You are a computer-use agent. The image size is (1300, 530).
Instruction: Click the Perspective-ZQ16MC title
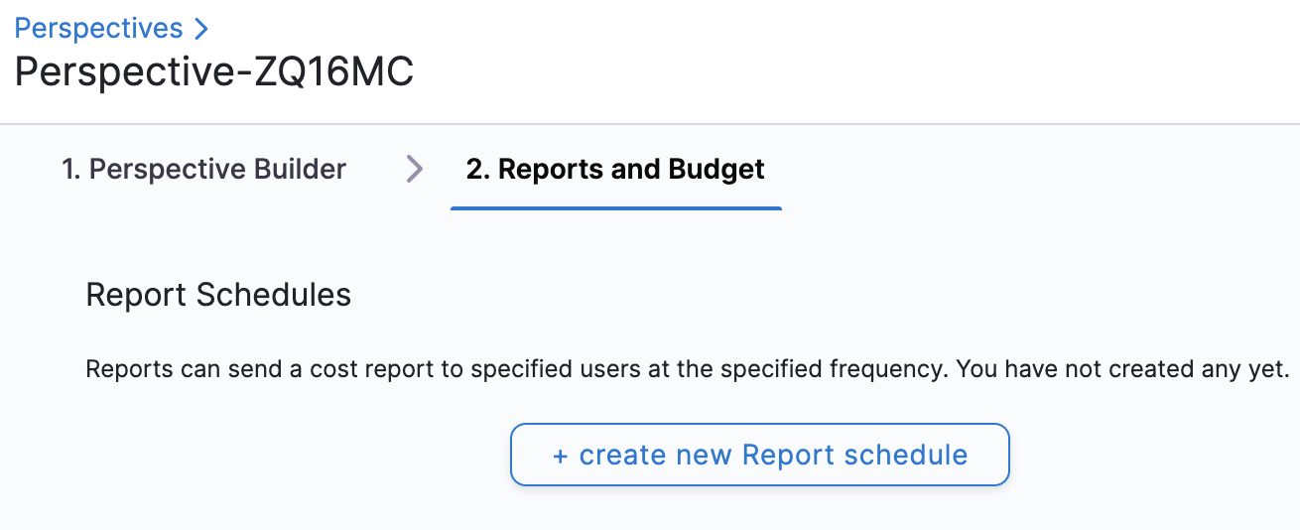pyautogui.click(x=214, y=72)
